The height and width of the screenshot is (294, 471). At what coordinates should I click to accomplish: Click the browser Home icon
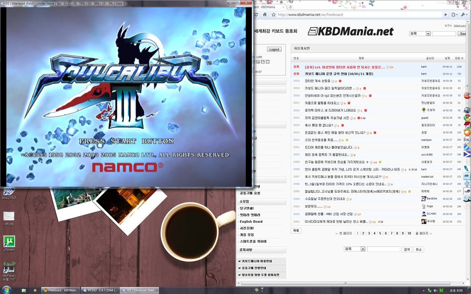pos(265,14)
